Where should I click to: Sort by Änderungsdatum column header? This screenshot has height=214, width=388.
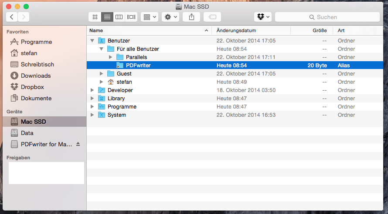click(x=251, y=30)
